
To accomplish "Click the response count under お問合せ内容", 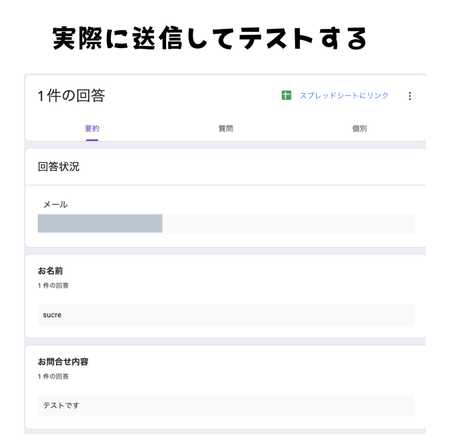I will [x=53, y=376].
